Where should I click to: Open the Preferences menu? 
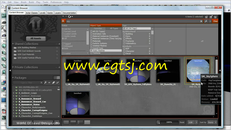[x=56, y=2]
